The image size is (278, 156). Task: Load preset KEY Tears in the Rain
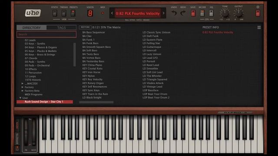[95, 94]
